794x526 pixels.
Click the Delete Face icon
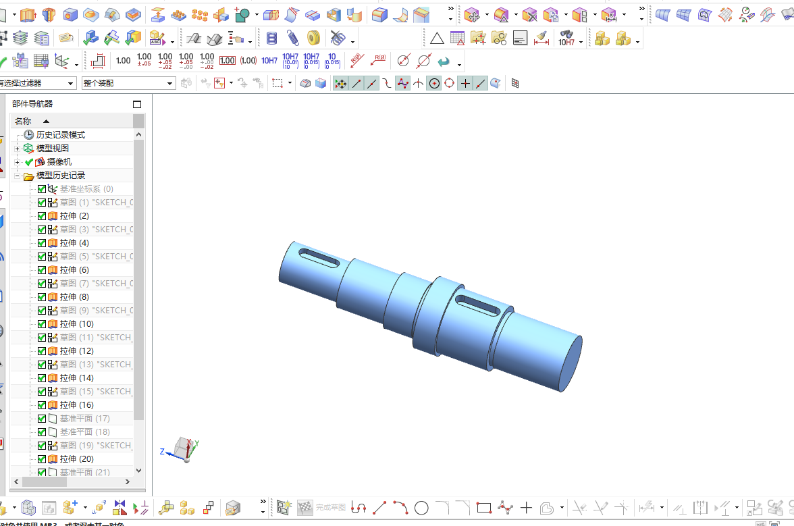(529, 15)
